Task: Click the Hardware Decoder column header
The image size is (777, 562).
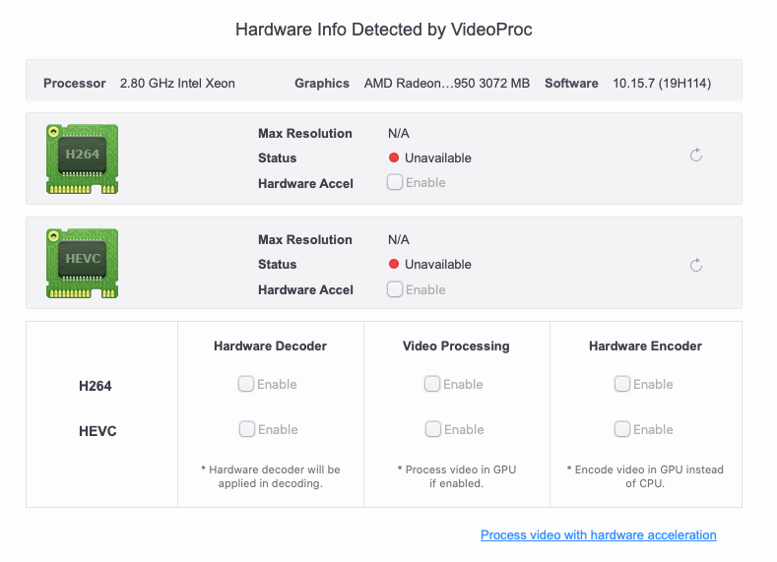Action: click(x=270, y=346)
